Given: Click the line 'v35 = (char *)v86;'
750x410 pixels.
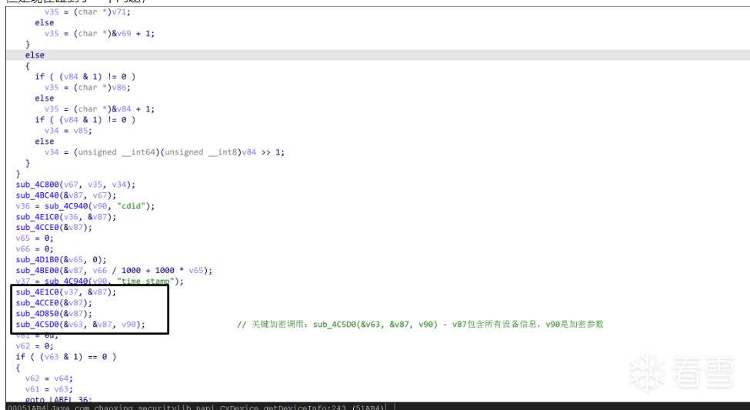Looking at the screenshot, I should pyautogui.click(x=87, y=88).
